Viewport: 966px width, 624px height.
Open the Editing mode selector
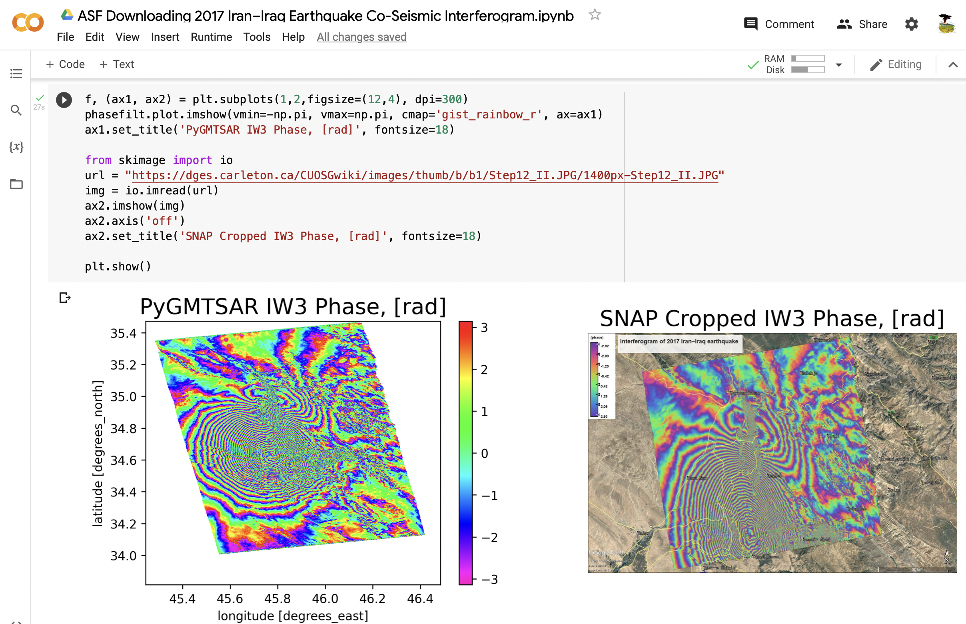(896, 65)
